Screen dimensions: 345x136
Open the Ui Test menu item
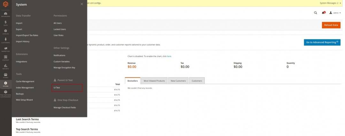click(57, 88)
